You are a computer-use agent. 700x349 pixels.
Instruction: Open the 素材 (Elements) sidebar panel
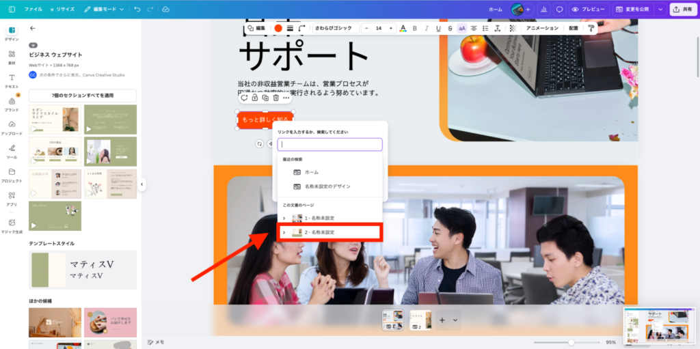pos(12,57)
